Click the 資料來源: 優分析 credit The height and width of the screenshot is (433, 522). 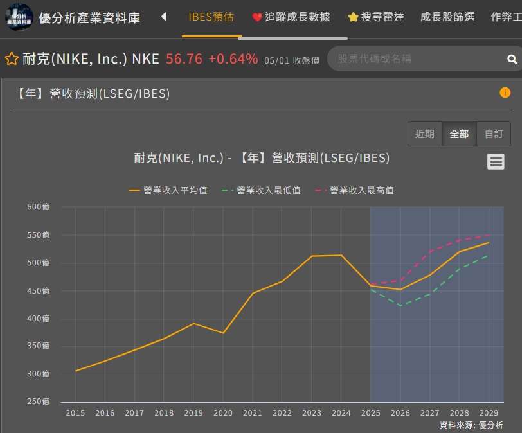471,425
